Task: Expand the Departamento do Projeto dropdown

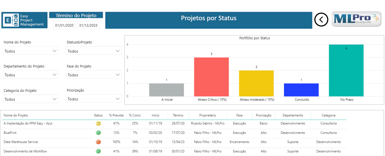Action: pyautogui.click(x=31, y=75)
